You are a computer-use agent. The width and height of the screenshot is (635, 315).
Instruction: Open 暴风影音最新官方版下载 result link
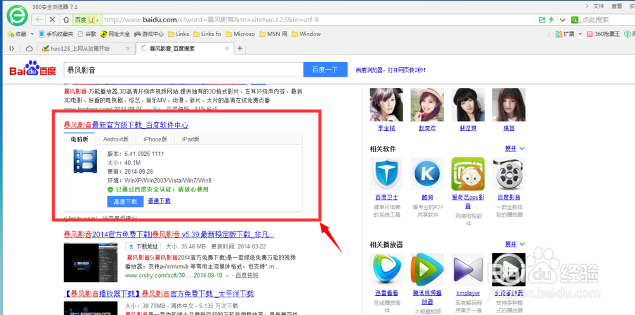(126, 125)
